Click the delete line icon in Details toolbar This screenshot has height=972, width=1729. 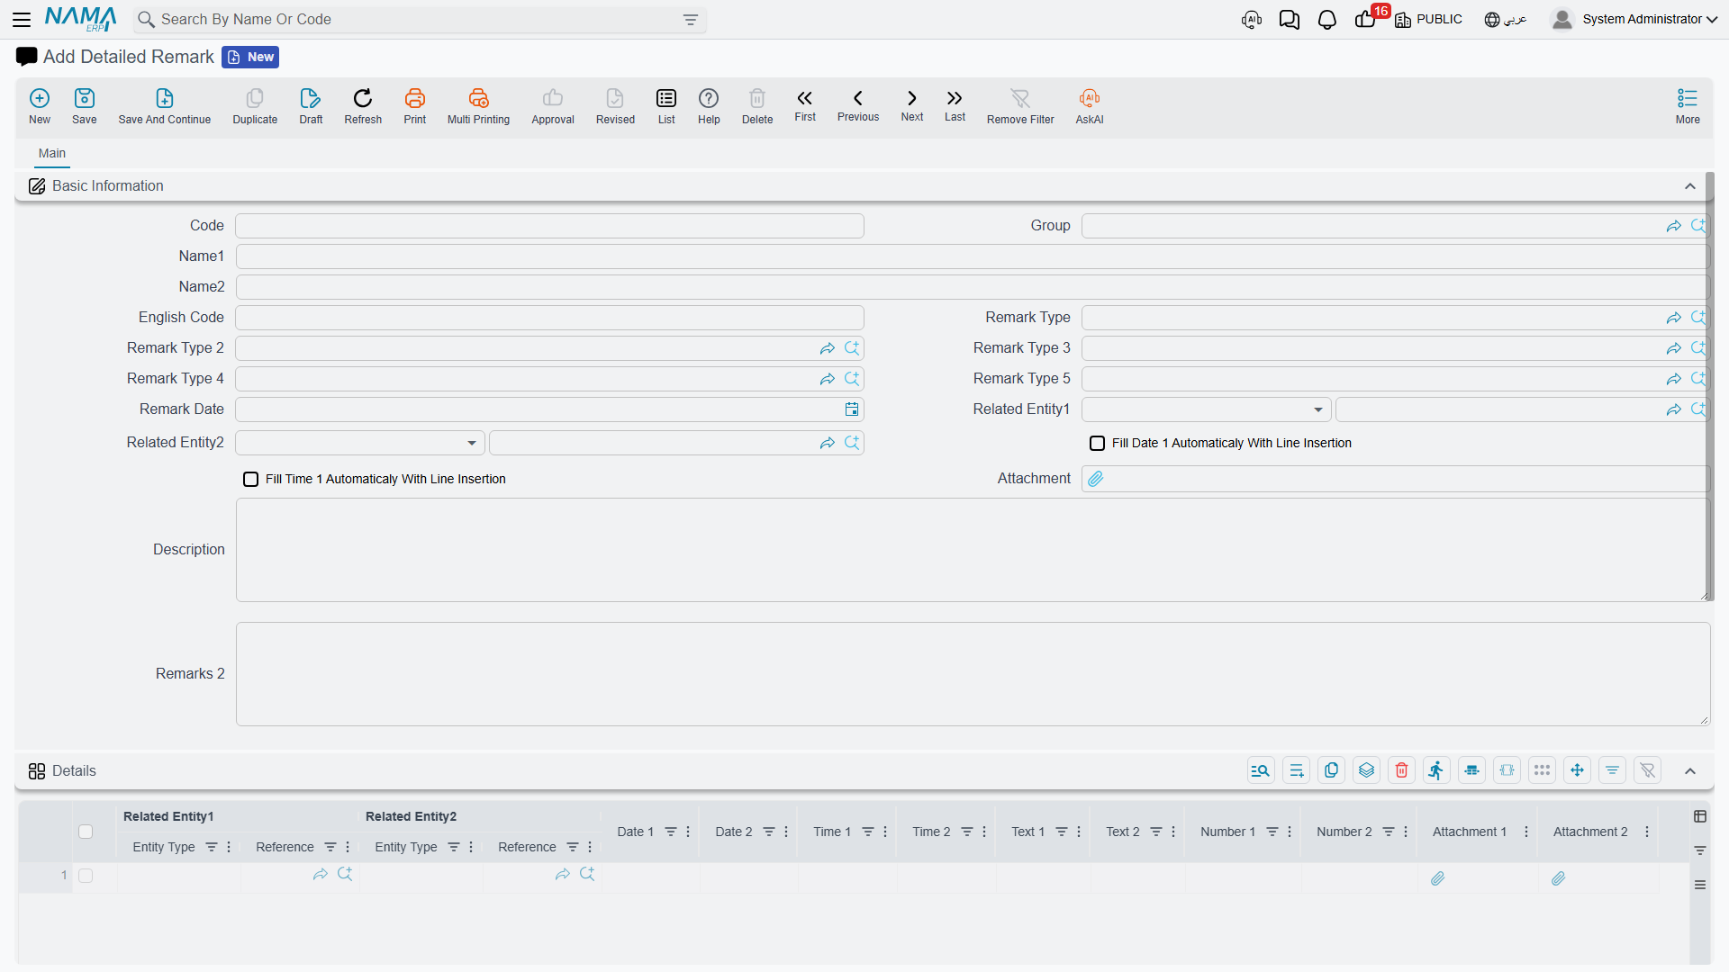[x=1401, y=770]
